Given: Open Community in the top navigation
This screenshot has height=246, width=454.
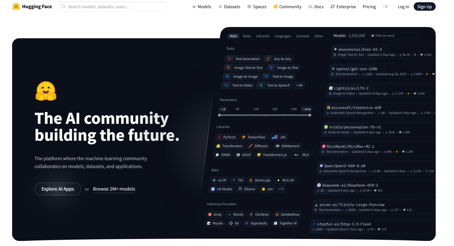Looking at the screenshot, I should point(287,7).
